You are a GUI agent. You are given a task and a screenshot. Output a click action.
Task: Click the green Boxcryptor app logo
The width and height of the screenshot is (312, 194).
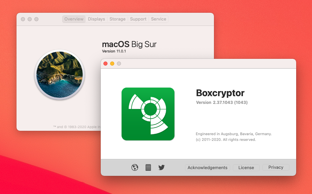148,114
